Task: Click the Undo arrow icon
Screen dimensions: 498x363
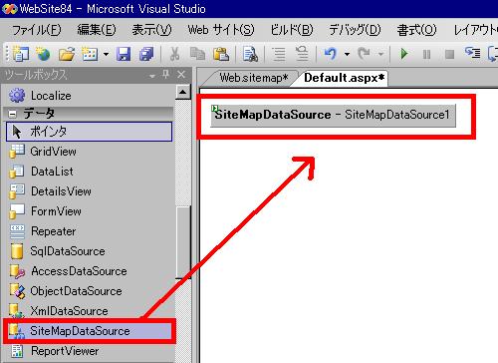Action: pos(331,53)
